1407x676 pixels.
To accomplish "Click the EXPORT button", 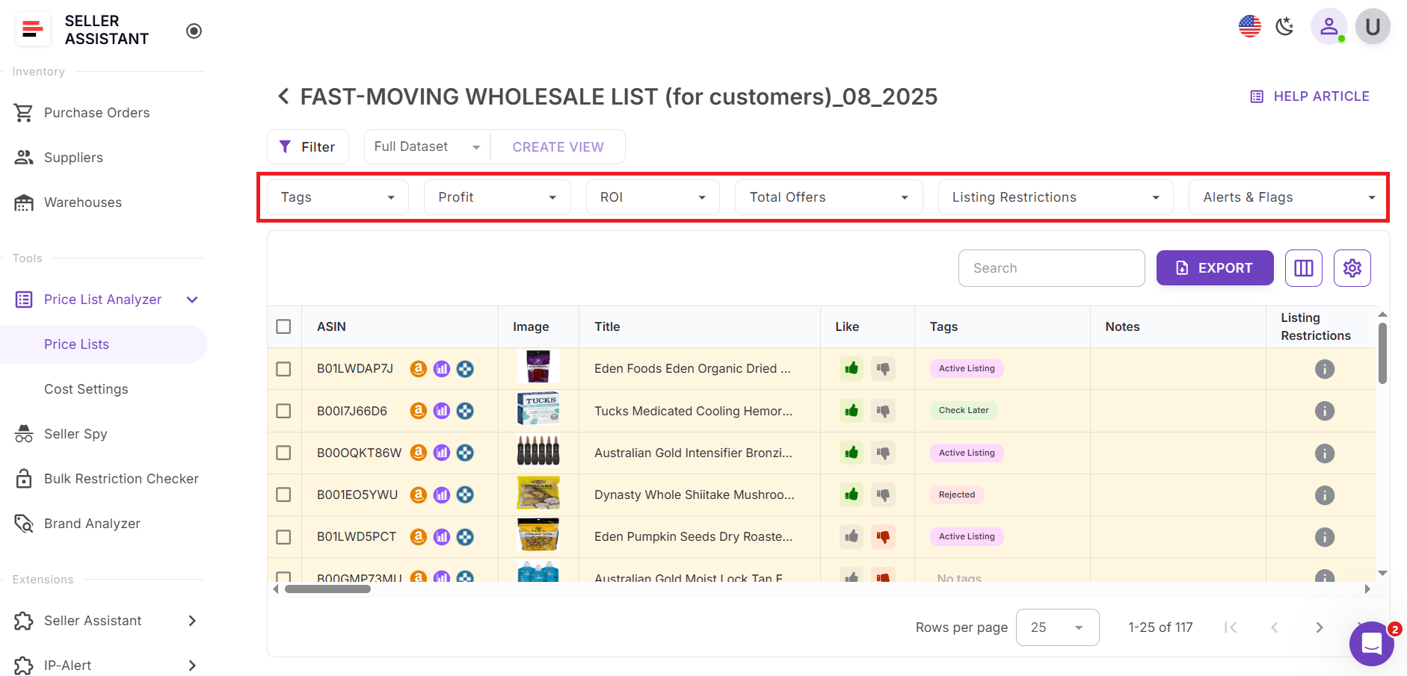I will coord(1214,268).
